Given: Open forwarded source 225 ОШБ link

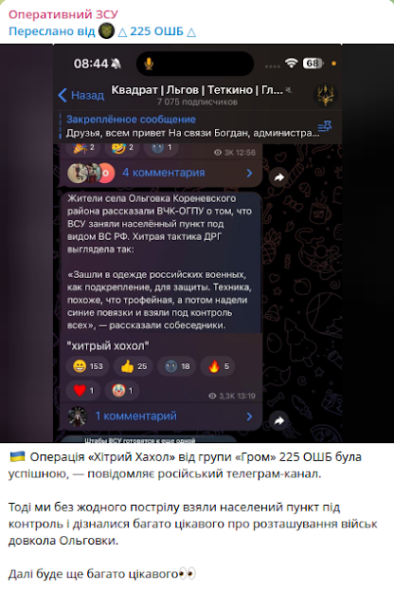Looking at the screenshot, I should pyautogui.click(x=156, y=31).
